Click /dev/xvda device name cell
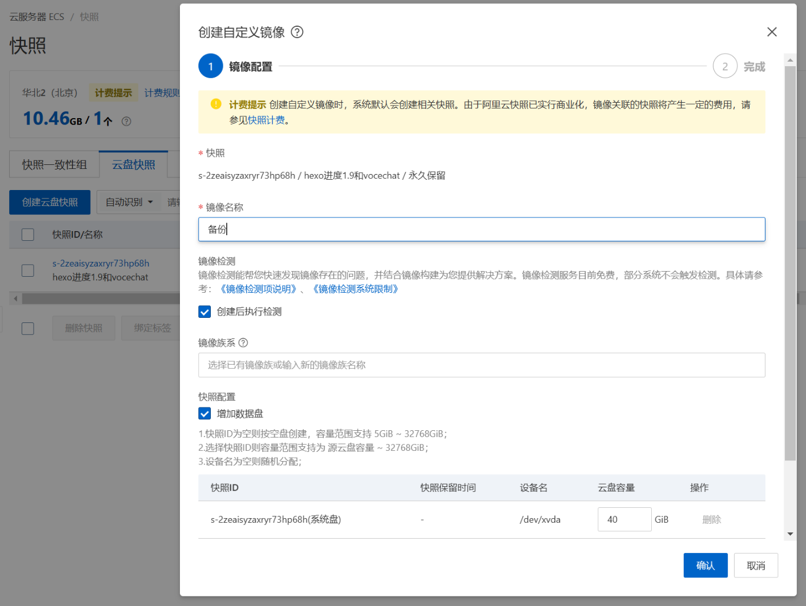This screenshot has height=606, width=806. [540, 519]
